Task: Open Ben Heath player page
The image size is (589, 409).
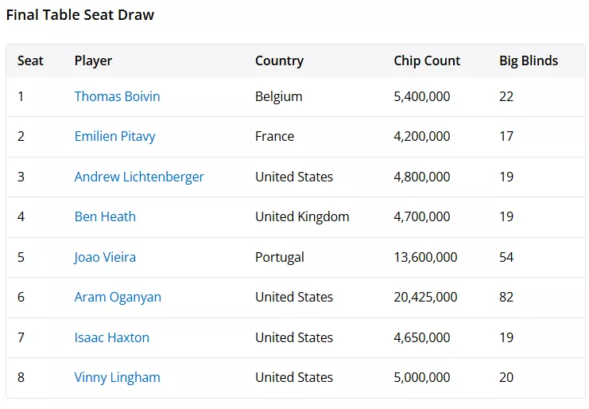Action: pyautogui.click(x=105, y=216)
